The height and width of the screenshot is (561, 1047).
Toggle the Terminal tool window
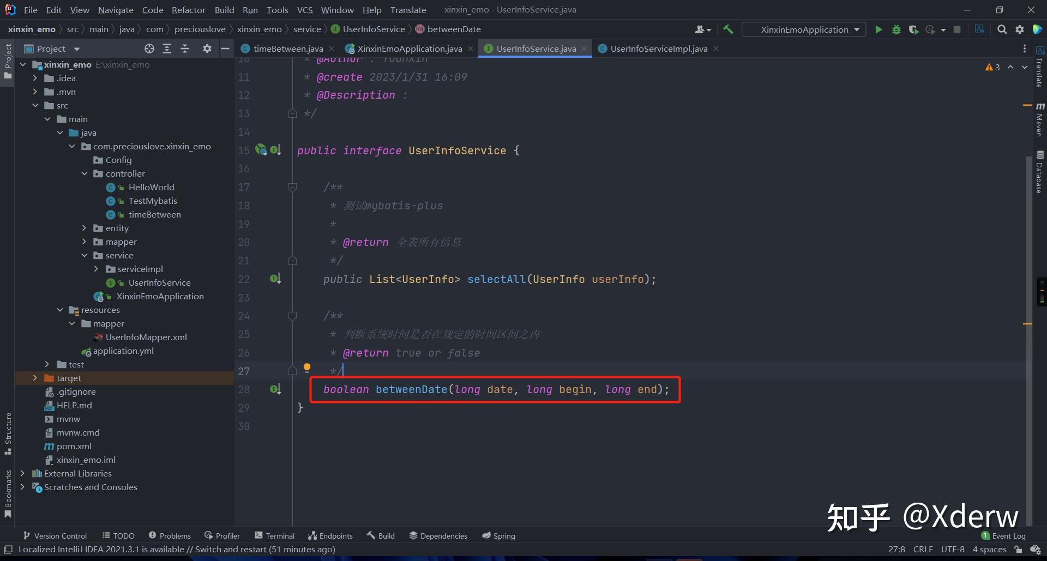click(x=275, y=535)
